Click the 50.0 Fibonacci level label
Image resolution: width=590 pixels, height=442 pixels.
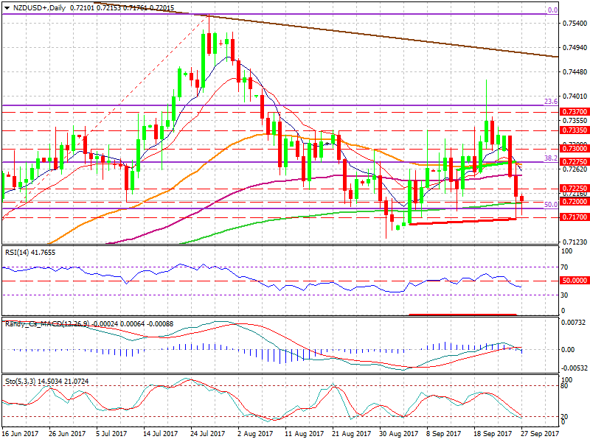pos(549,205)
